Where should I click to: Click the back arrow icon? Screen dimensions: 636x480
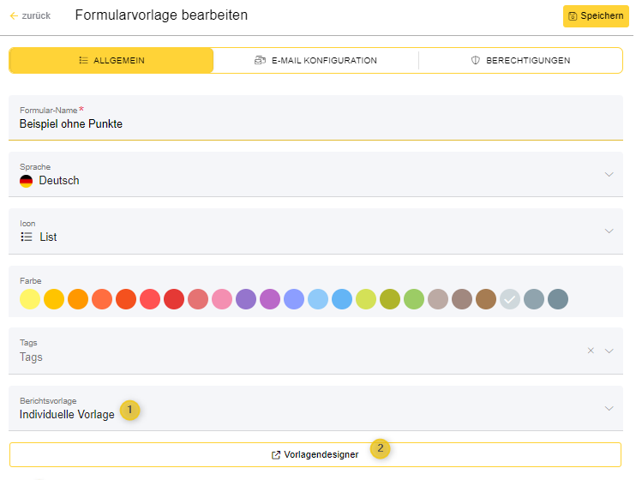[14, 15]
